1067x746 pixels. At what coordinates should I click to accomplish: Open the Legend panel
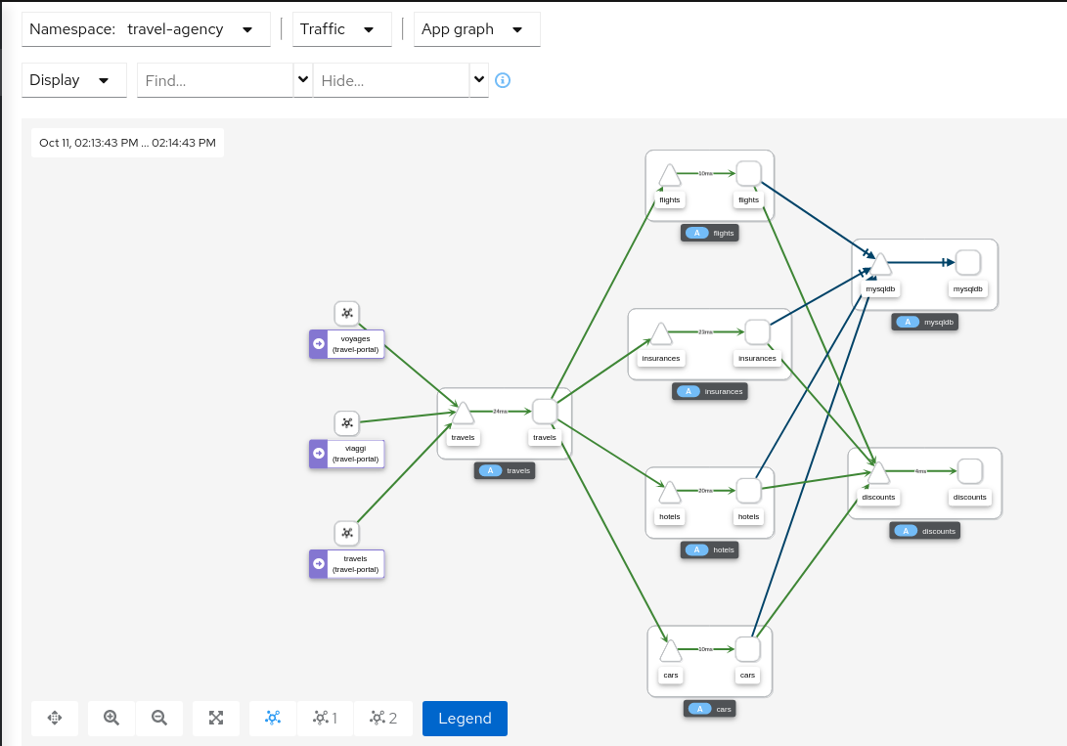click(x=465, y=718)
